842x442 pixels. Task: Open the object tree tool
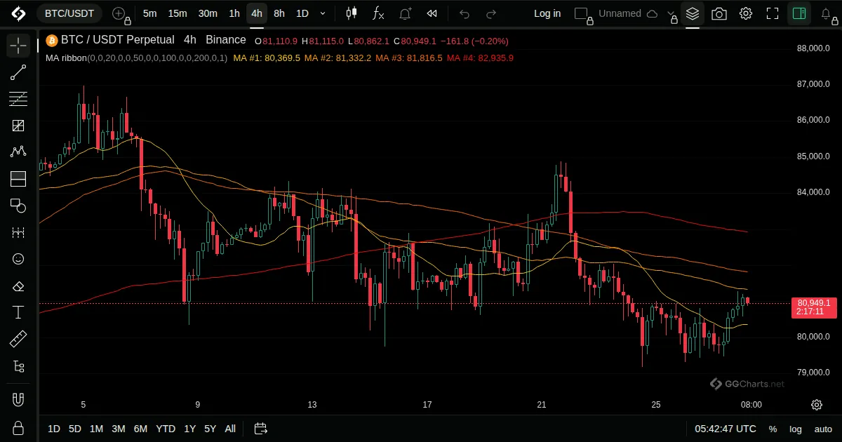coord(18,366)
